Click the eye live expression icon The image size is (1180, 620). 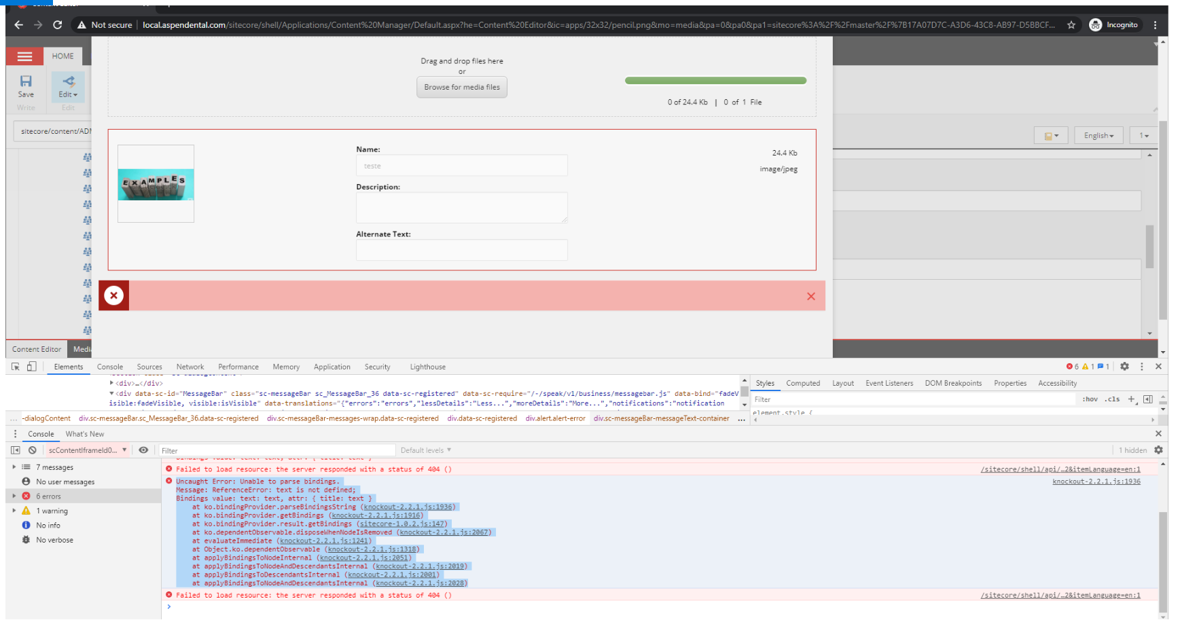point(143,450)
